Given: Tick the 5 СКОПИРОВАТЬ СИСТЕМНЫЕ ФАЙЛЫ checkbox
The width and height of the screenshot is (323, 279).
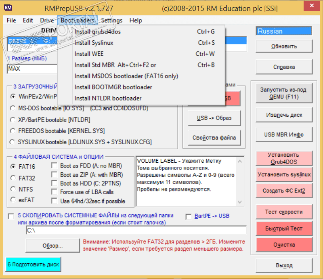Looking at the screenshot, I should click(11, 216).
